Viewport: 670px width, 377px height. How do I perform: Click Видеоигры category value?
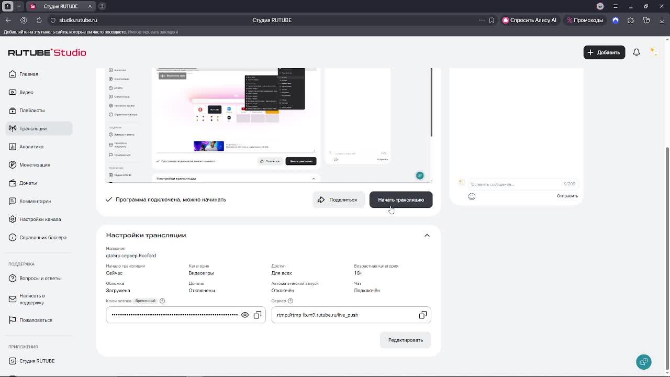201,273
